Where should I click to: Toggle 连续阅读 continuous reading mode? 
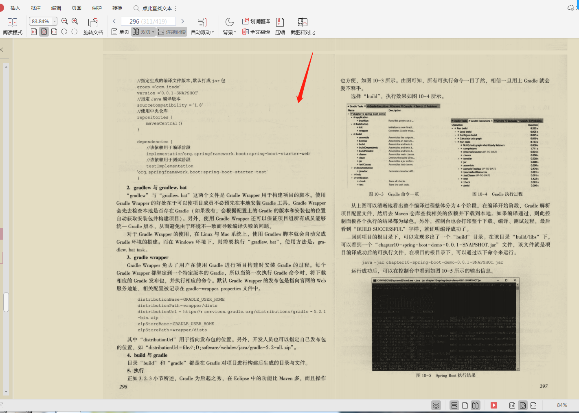pyautogui.click(x=172, y=31)
